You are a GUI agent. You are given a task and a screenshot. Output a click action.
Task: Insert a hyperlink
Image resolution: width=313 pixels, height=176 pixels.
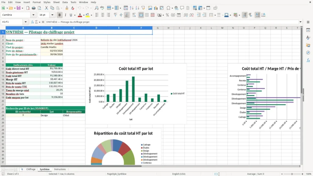(176, 8)
